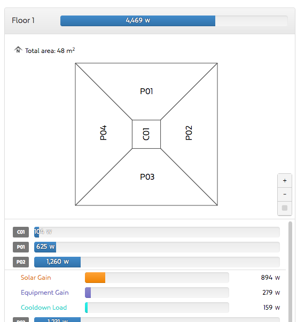
Task: Select zone P04 in the floor plan
Action: [x=104, y=133]
